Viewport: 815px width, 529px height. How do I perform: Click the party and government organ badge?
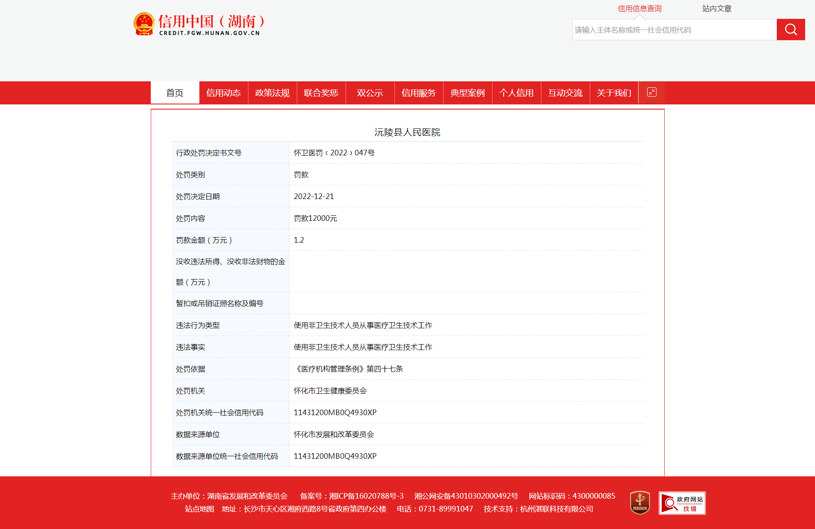(x=640, y=502)
